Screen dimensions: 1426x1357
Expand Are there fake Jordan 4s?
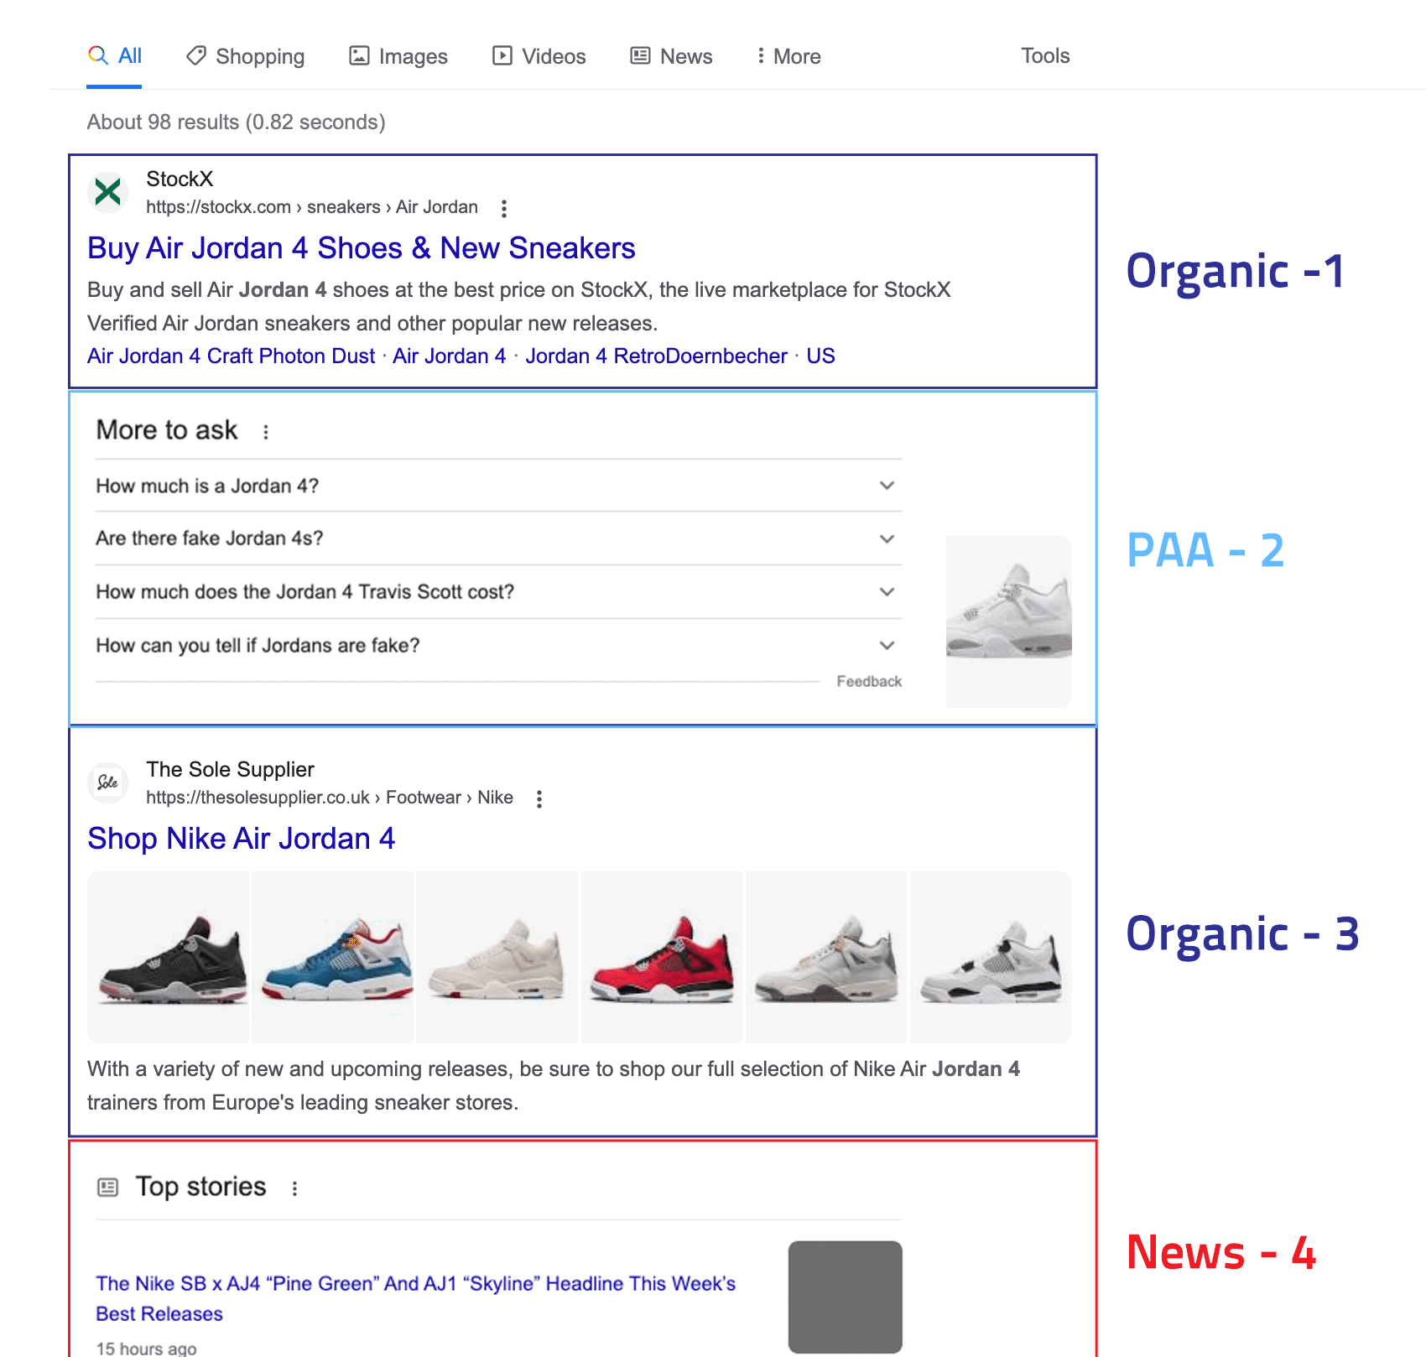pos(498,538)
